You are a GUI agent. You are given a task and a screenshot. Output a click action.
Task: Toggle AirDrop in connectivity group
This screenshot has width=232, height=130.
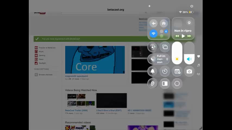164,24
